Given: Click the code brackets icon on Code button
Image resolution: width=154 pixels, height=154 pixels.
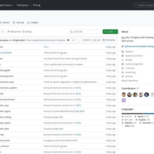Looking at the screenshot, I should click(x=106, y=31).
